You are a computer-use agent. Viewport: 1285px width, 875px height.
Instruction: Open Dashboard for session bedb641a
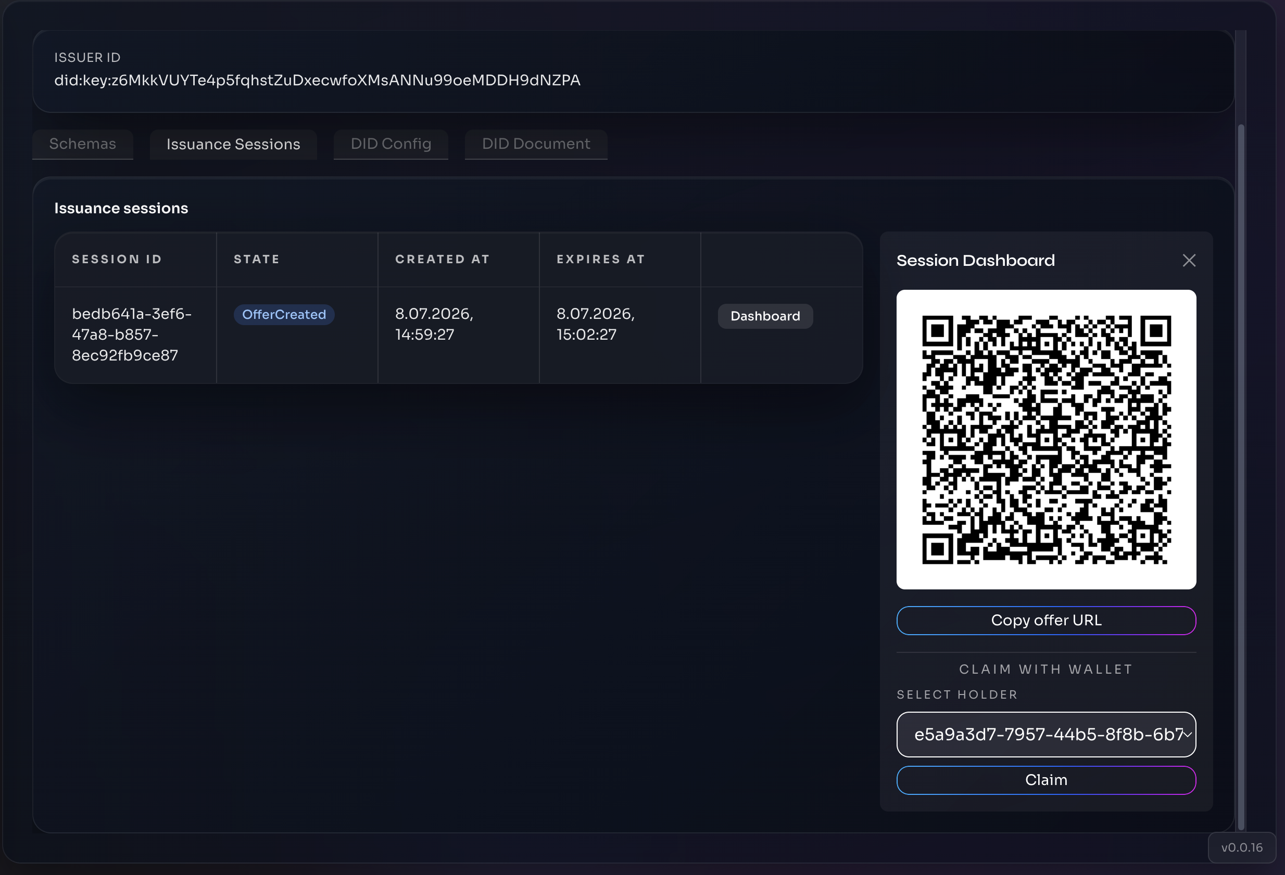(765, 316)
